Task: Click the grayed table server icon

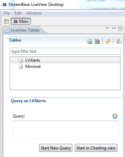Action: click(118, 41)
